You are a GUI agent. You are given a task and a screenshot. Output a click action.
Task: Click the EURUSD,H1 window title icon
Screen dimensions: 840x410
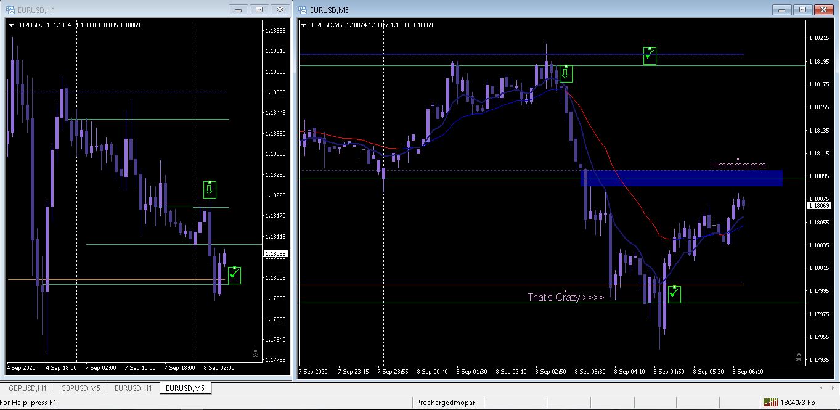(10, 9)
